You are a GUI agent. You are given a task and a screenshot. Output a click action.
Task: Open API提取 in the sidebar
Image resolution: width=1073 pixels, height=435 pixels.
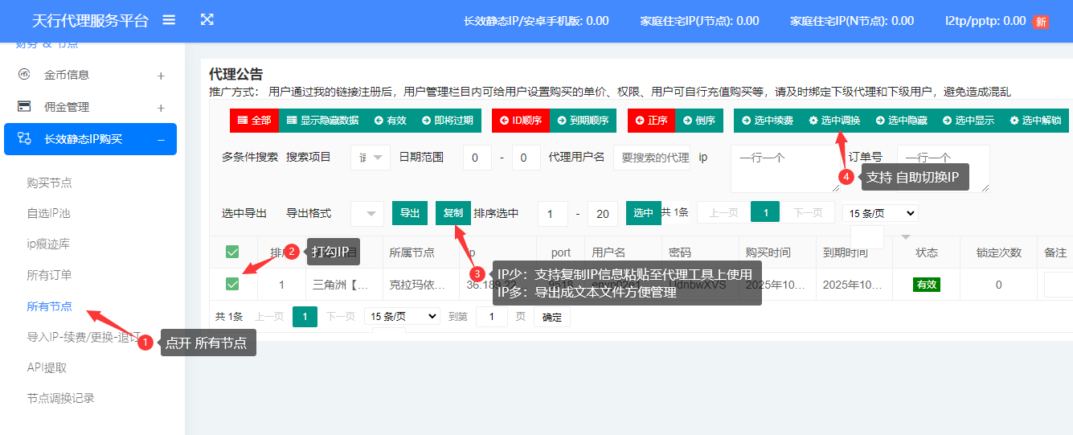point(47,367)
